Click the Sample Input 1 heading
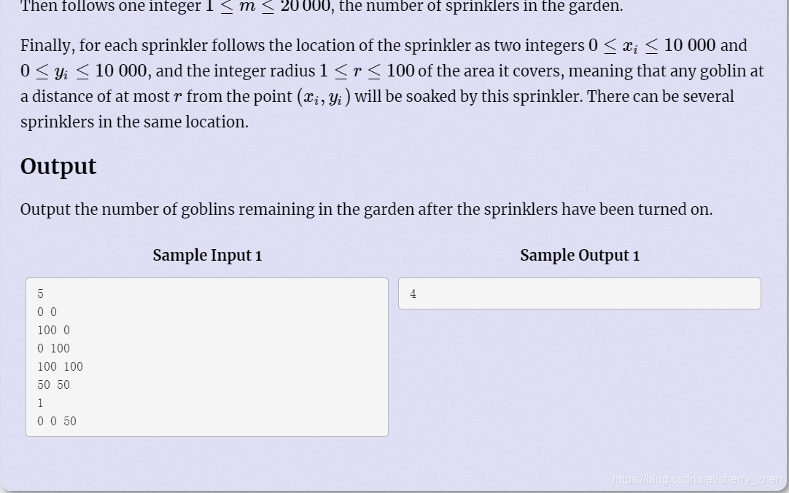Viewport: 789px width, 493px height. pyautogui.click(x=207, y=256)
